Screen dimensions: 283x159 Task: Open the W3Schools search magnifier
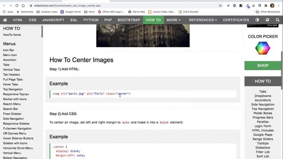coord(278,20)
